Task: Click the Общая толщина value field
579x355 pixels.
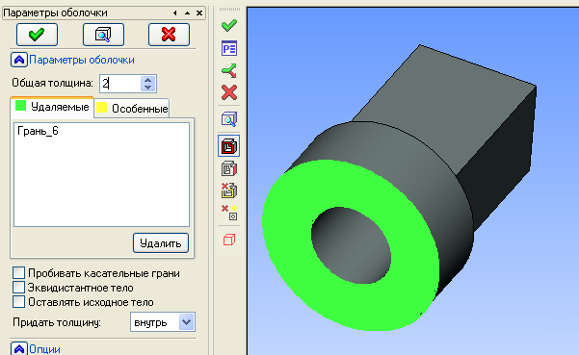Action: click(120, 84)
